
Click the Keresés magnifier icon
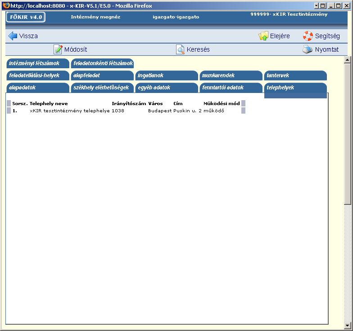pyautogui.click(x=180, y=49)
